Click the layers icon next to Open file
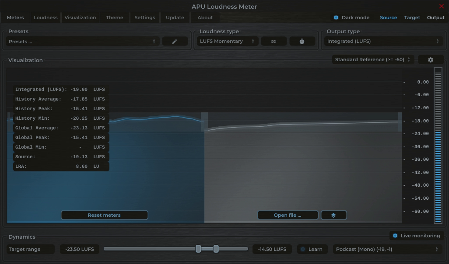 pos(333,215)
